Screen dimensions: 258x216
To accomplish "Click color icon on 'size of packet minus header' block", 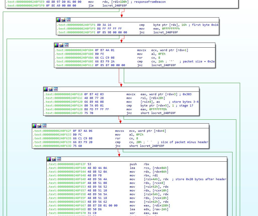I will click(x=34, y=126).
